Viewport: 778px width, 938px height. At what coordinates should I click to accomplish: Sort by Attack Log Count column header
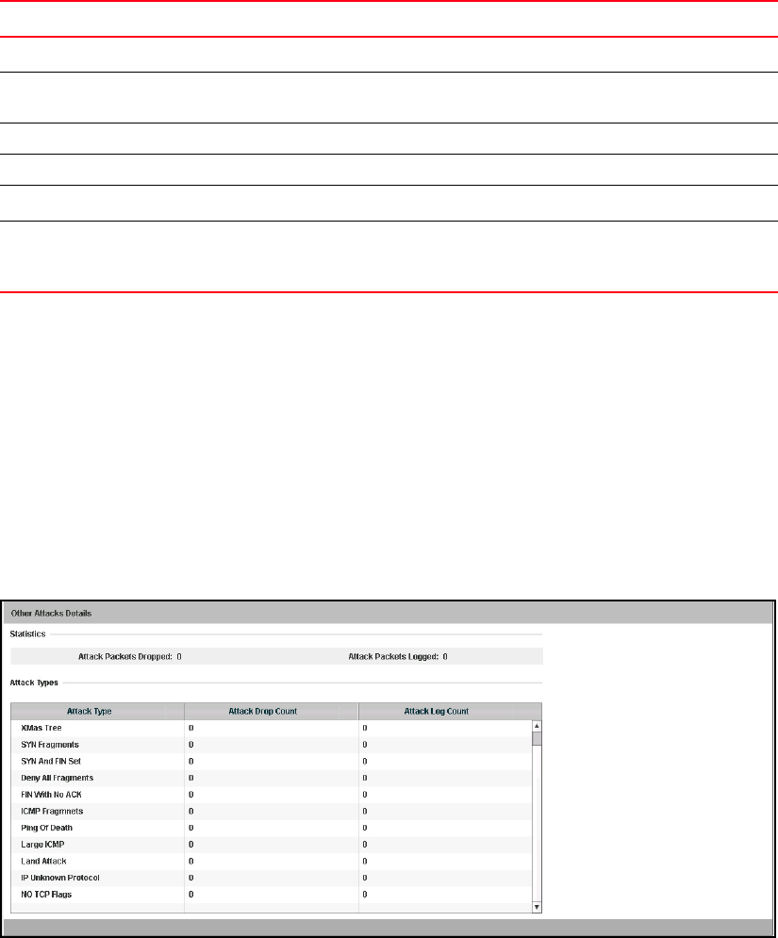[450, 711]
